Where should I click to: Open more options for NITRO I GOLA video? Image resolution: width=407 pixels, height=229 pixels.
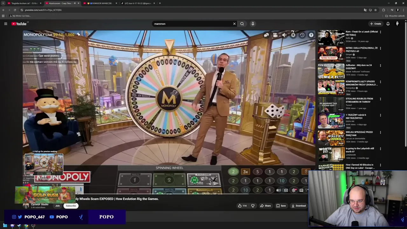coord(380,48)
